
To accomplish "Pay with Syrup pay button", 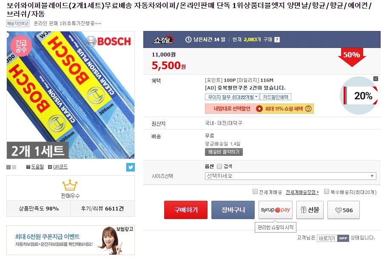I will tap(276, 210).
